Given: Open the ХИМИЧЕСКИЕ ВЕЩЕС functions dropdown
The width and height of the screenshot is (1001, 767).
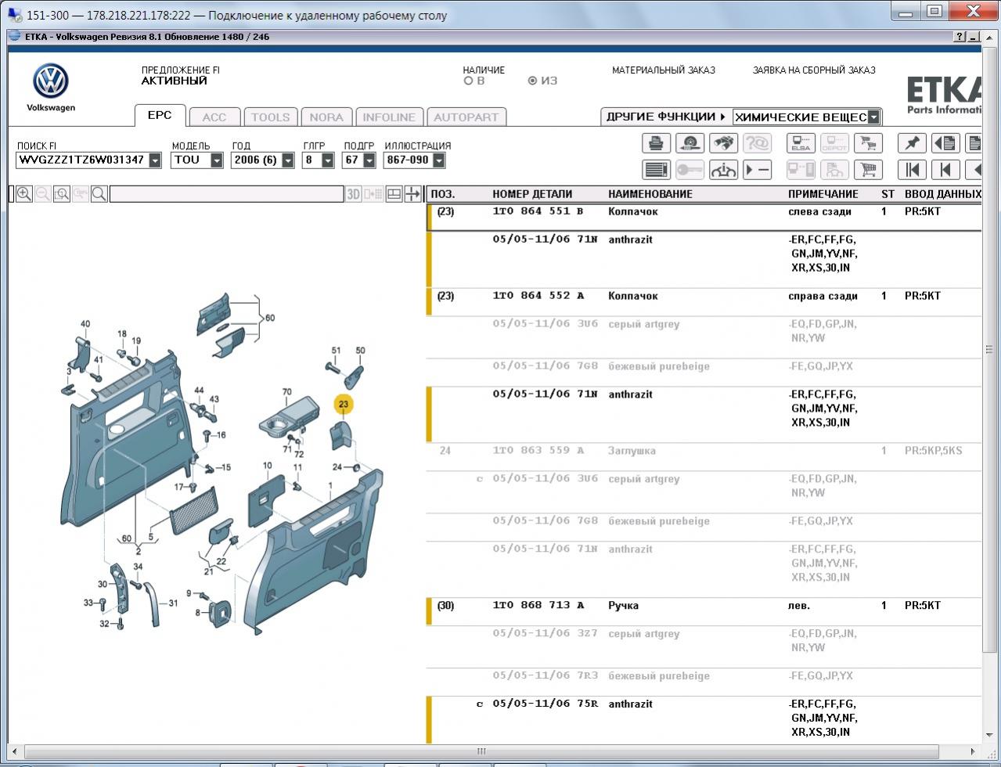Looking at the screenshot, I should tap(873, 117).
